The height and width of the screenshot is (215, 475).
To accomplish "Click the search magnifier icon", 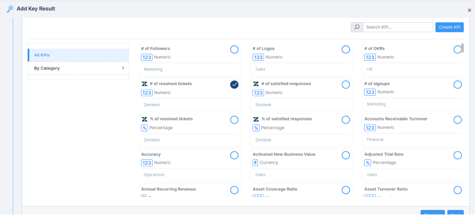I will tap(357, 27).
